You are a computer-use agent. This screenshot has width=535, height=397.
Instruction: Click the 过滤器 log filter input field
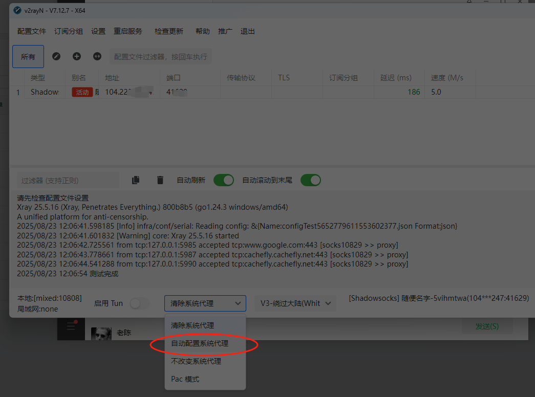[x=68, y=181]
